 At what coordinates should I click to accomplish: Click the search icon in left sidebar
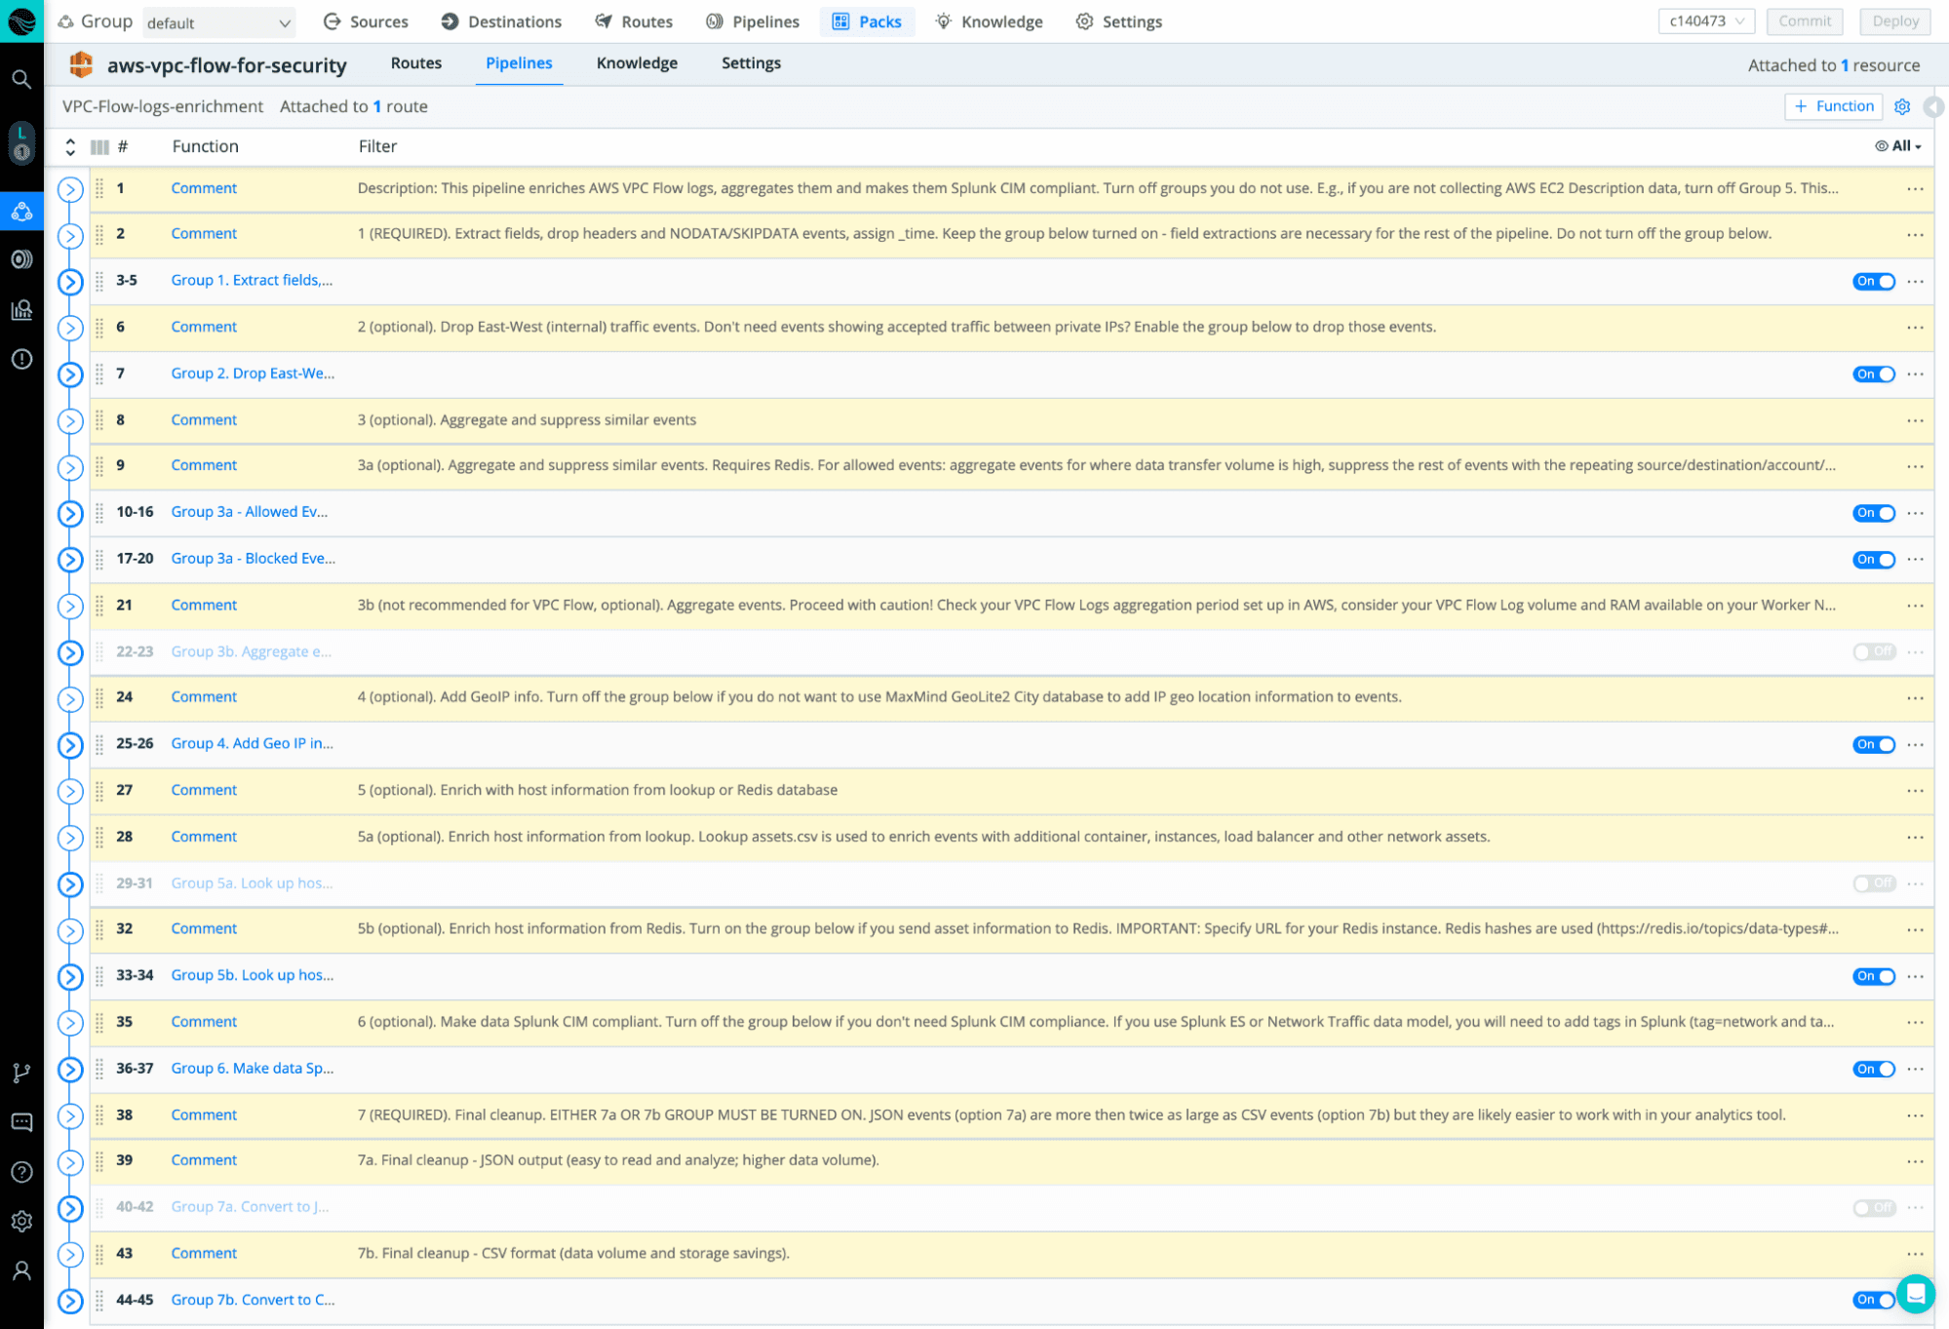coord(21,79)
